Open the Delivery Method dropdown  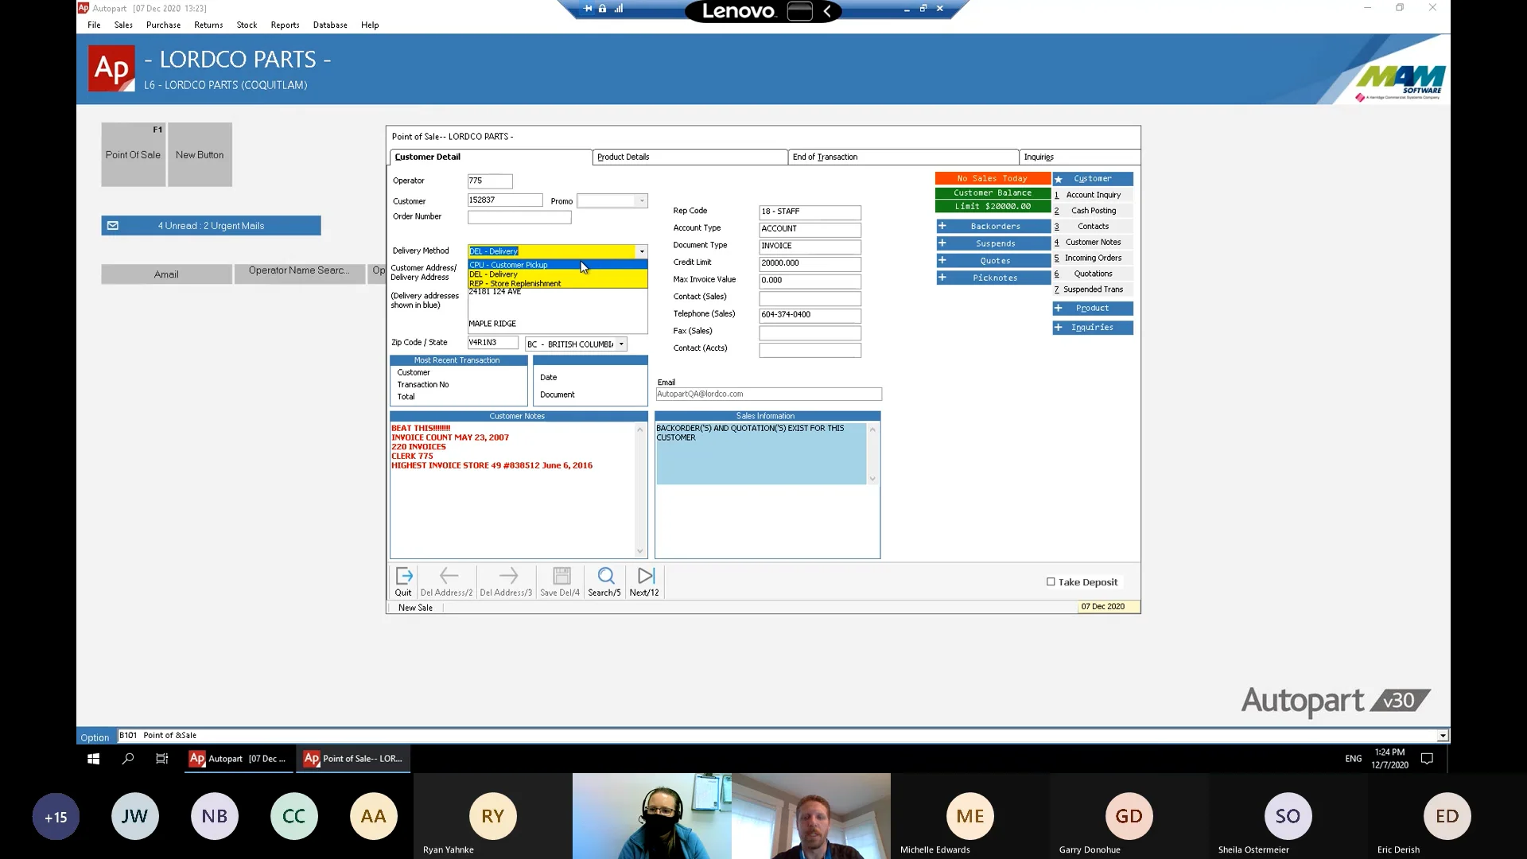pos(641,251)
